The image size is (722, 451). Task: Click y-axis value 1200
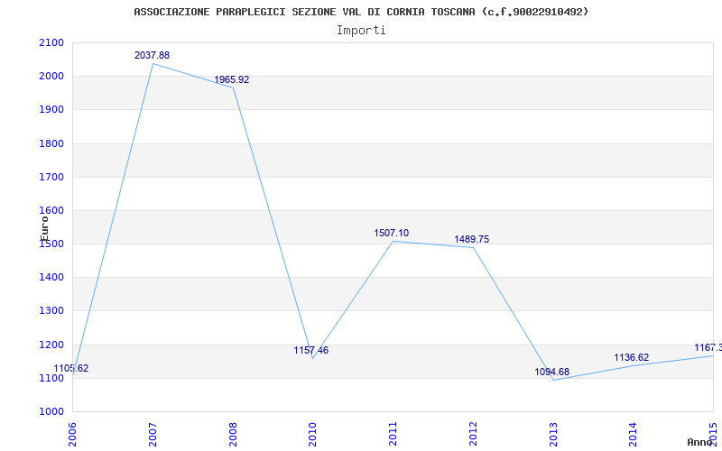(50, 345)
